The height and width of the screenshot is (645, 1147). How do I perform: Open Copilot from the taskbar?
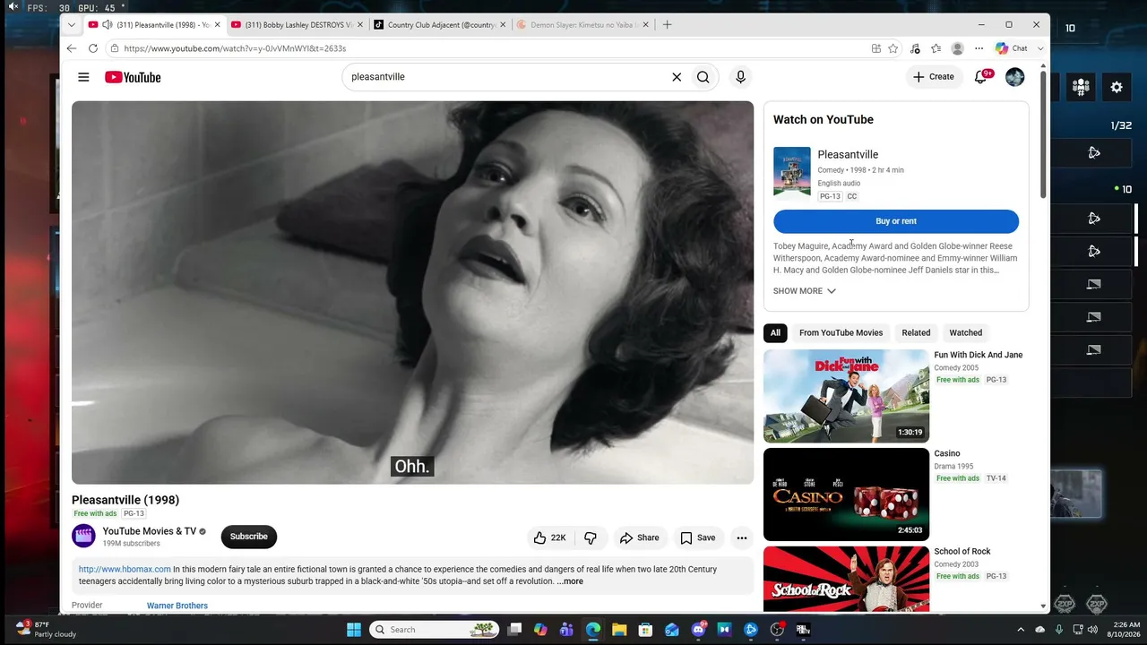540,630
